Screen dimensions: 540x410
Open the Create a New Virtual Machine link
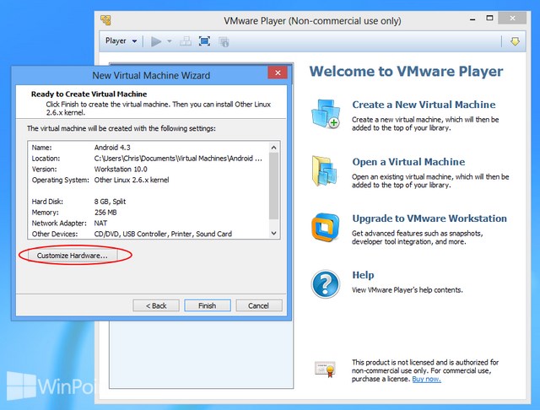click(424, 105)
